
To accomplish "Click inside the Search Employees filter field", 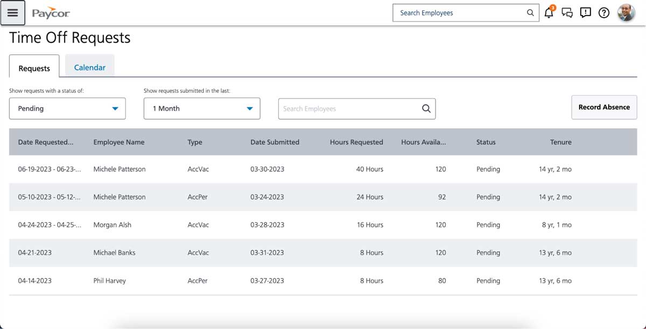I will click(x=345, y=108).
